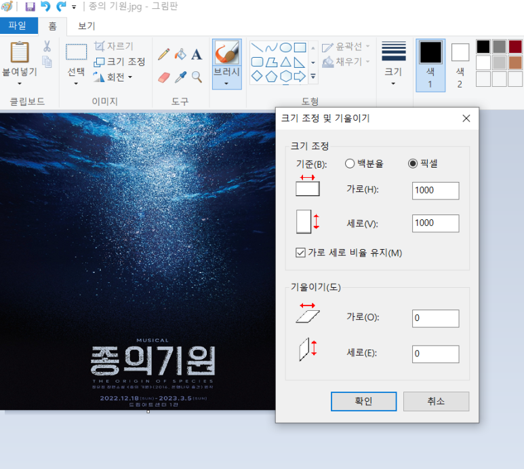Screen dimensions: 524x469
Task: Switch to the 홈 tab
Action: click(52, 26)
